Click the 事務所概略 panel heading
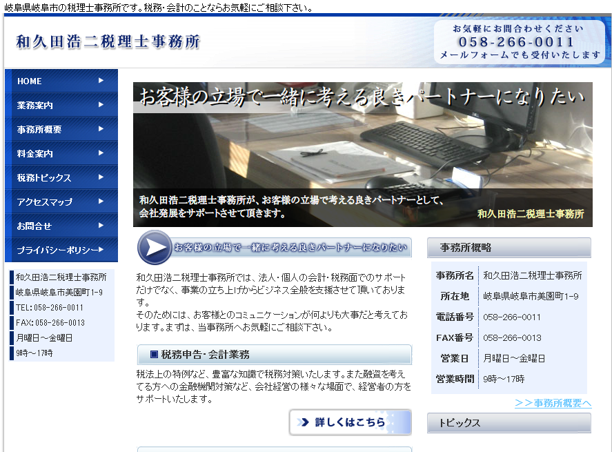 click(x=509, y=248)
